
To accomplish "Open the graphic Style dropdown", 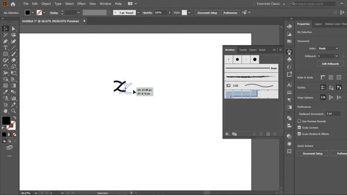I will 189,12.
